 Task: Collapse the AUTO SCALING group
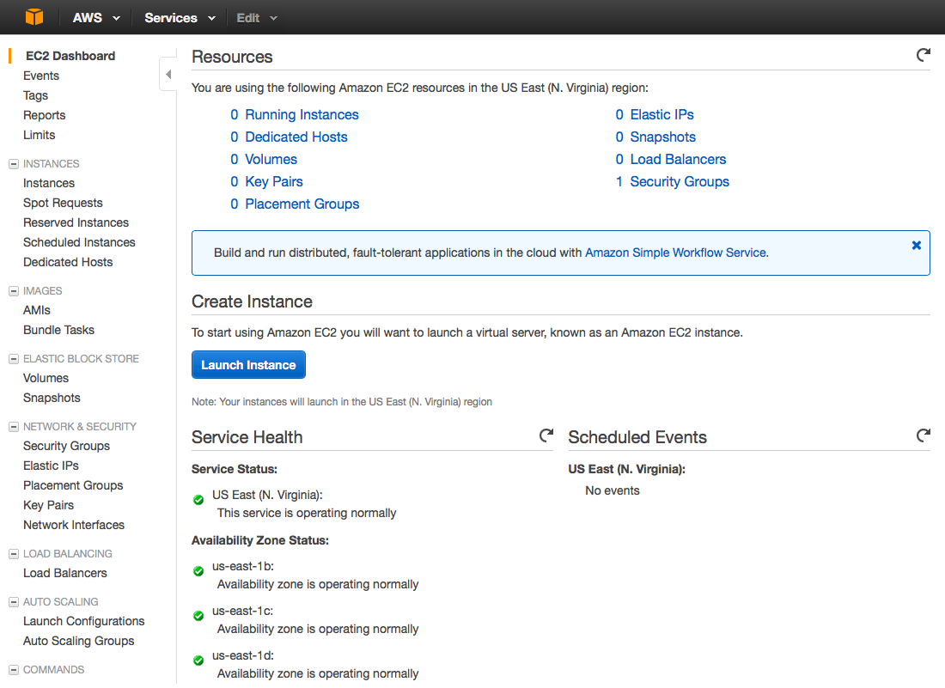pos(13,602)
